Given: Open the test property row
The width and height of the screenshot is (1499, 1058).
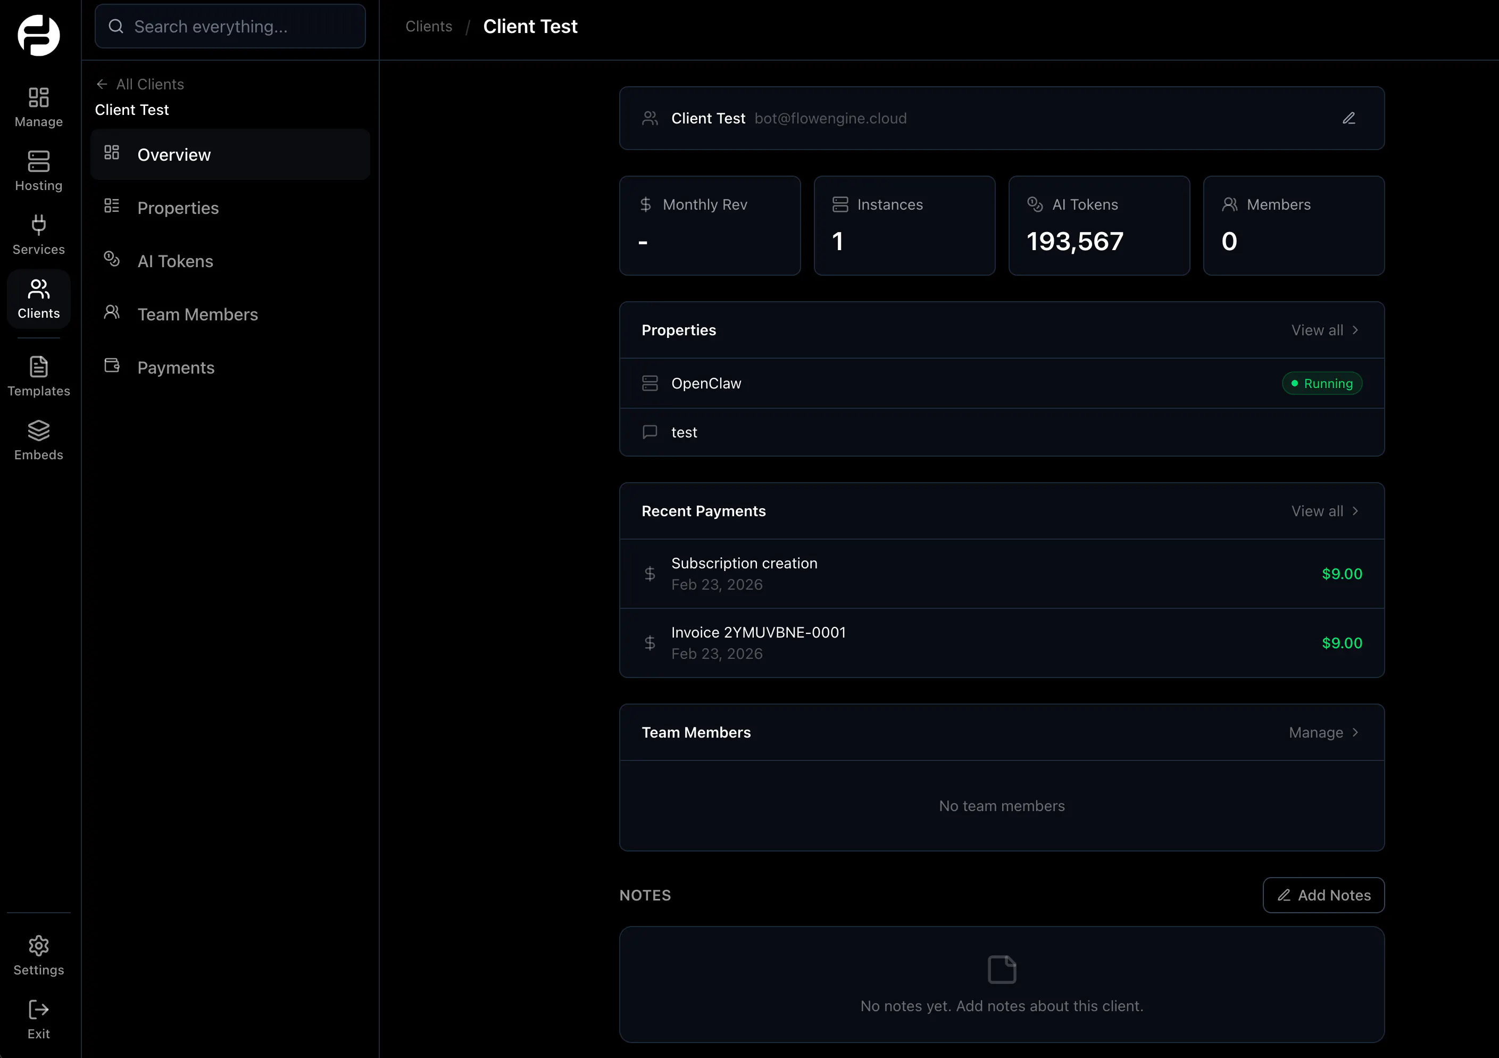Looking at the screenshot, I should click(x=1002, y=432).
